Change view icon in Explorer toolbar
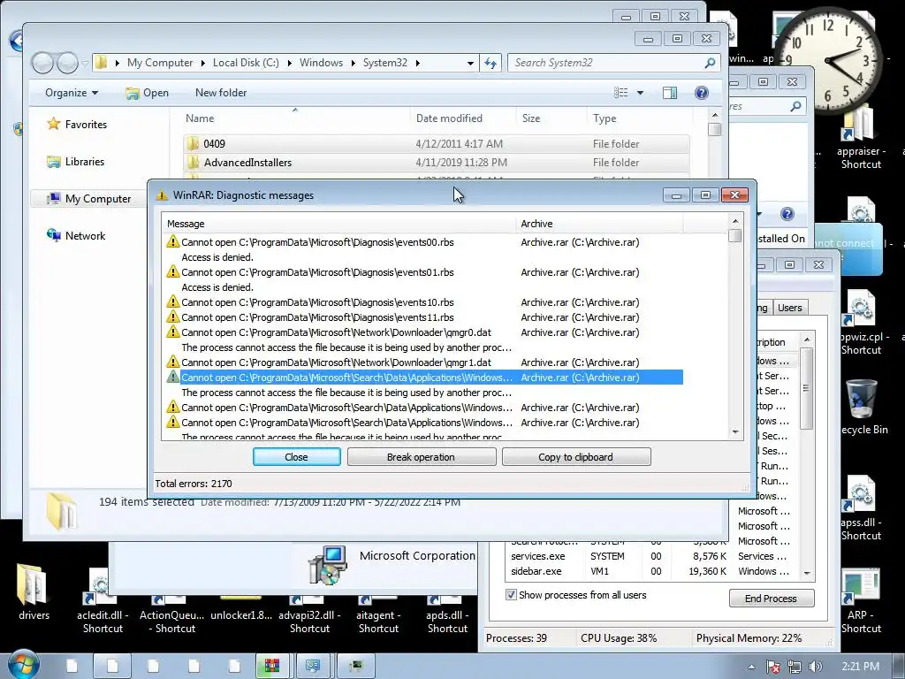Viewport: 905px width, 679px height. tap(621, 92)
